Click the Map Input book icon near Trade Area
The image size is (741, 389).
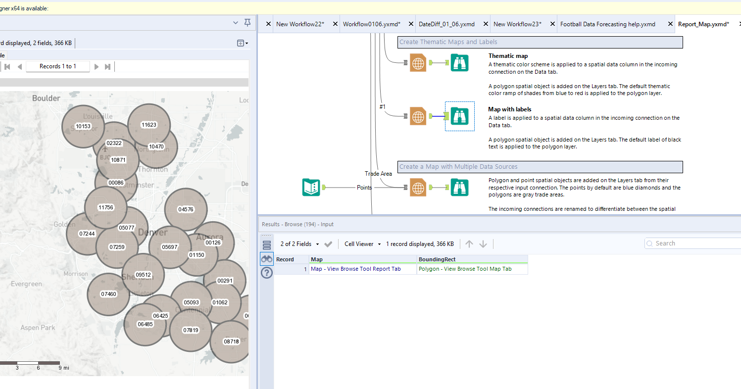(x=311, y=188)
